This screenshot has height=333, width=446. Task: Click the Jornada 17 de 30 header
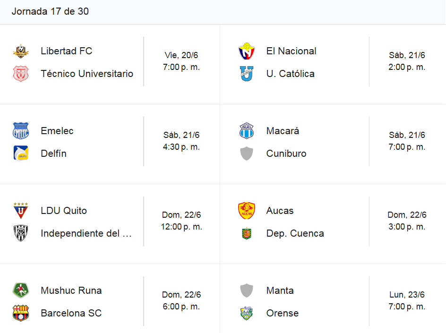pyautogui.click(x=50, y=11)
